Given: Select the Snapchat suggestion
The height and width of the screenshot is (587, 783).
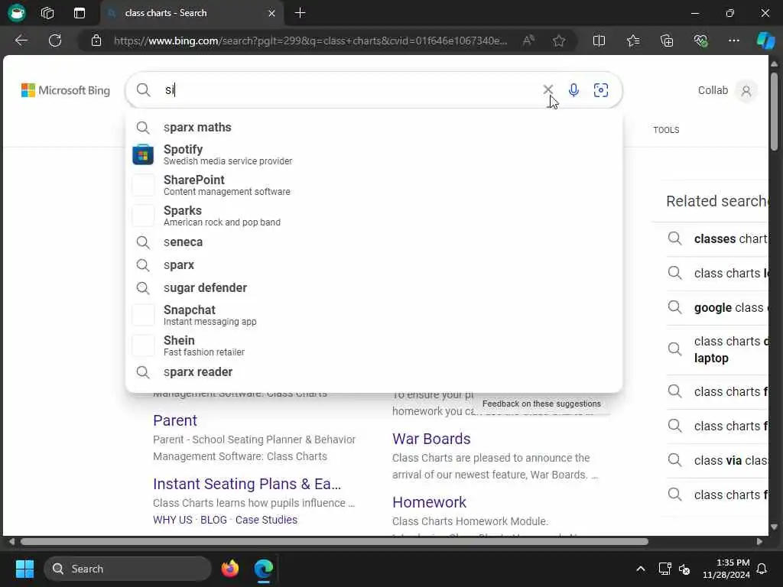Looking at the screenshot, I should click(x=373, y=315).
